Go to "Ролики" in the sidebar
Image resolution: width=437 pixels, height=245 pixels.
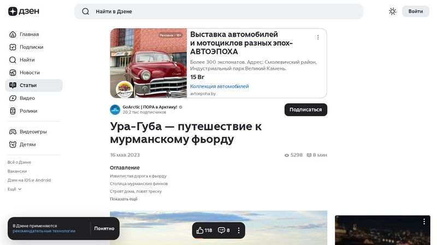[x=28, y=111]
